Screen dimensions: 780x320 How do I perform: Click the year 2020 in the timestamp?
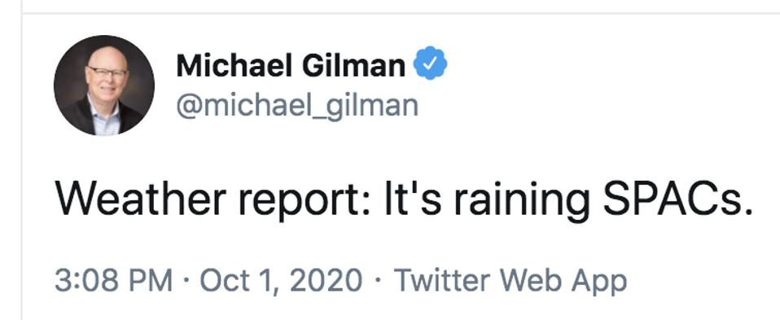(x=326, y=281)
